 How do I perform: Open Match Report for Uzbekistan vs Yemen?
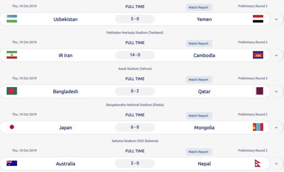pyautogui.click(x=199, y=8)
